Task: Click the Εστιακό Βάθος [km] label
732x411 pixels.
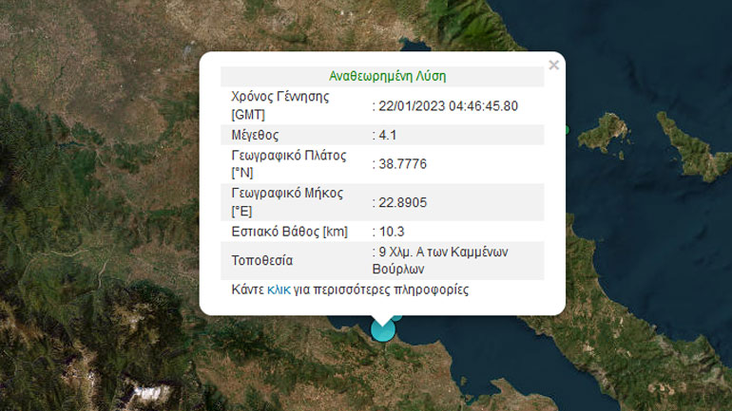Action: pos(289,232)
